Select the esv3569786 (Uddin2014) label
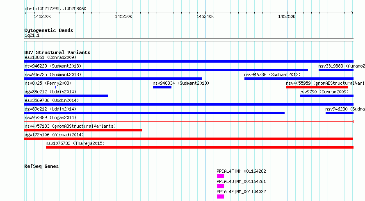Screen dimensions: 365x201 [52, 100]
